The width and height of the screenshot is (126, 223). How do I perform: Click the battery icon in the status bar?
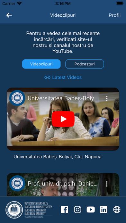point(120,4)
